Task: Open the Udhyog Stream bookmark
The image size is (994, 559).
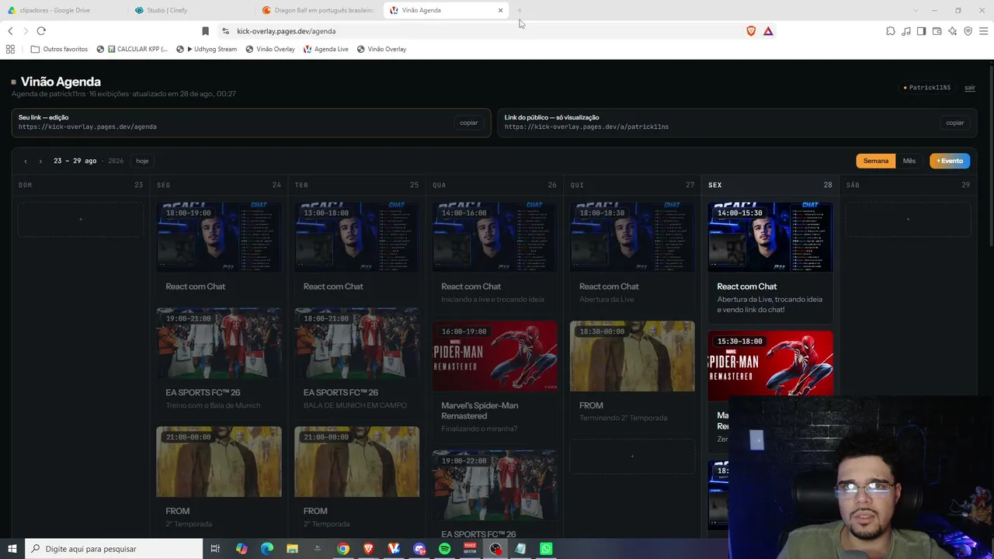Action: coord(207,49)
